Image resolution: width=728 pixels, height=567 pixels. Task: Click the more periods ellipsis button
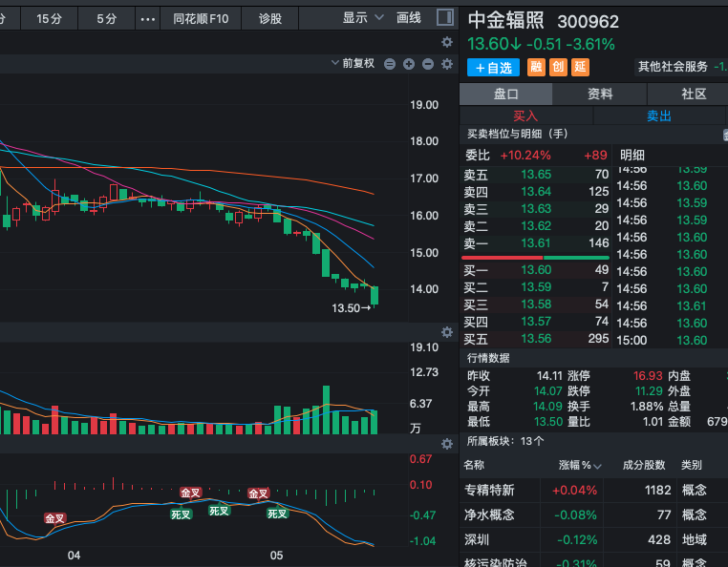coord(148,19)
